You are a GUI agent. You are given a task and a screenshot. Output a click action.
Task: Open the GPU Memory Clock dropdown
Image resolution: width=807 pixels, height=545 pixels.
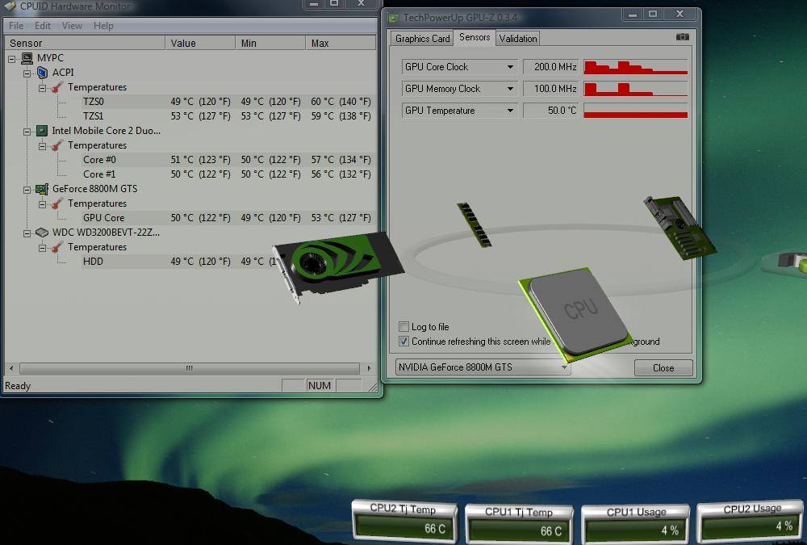click(x=510, y=89)
